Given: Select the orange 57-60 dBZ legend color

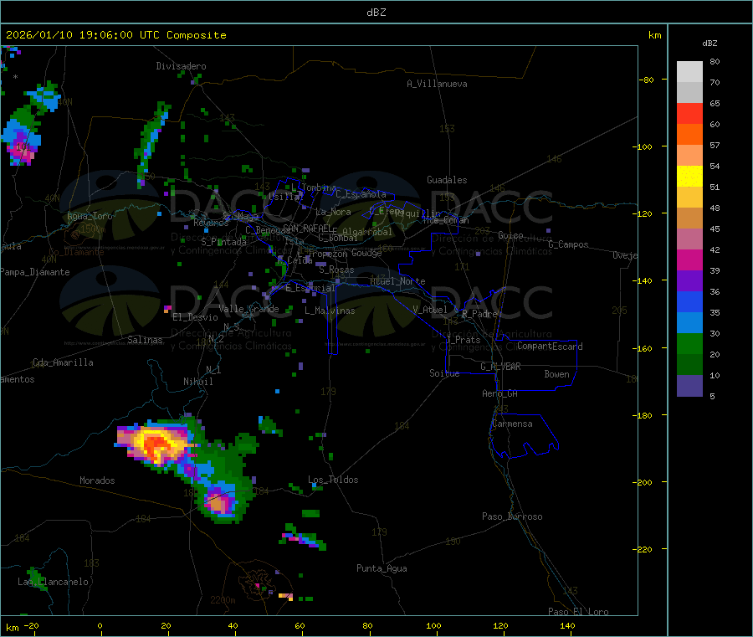Looking at the screenshot, I should coord(689,135).
